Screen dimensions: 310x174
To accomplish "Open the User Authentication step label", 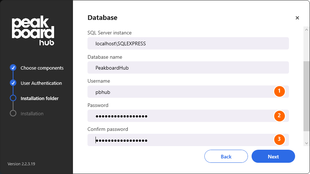I will [41, 83].
